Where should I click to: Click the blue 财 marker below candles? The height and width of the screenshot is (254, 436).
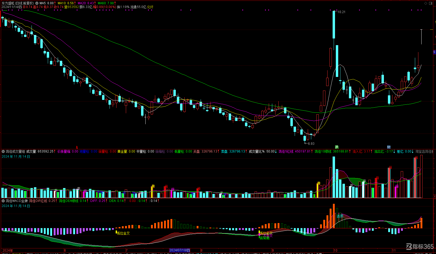(389, 147)
